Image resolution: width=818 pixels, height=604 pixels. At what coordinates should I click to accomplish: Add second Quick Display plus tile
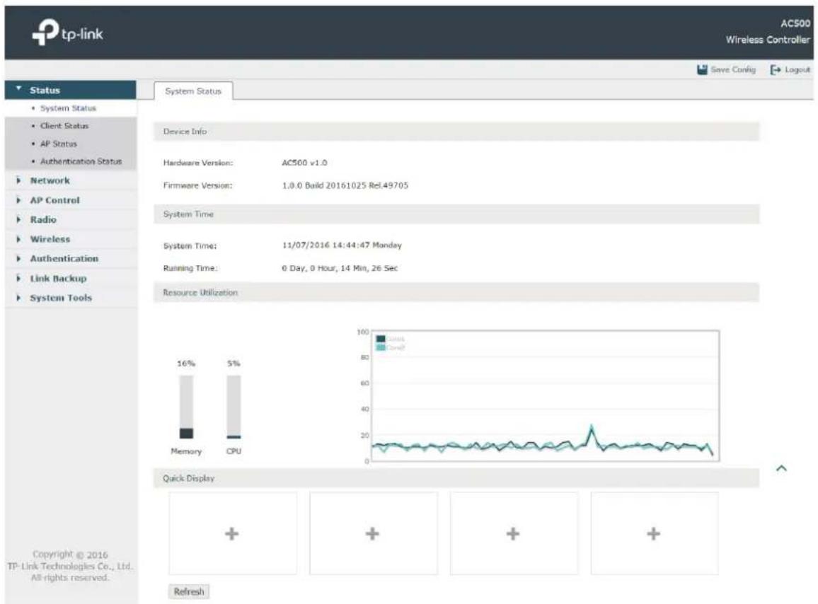pyautogui.click(x=373, y=533)
